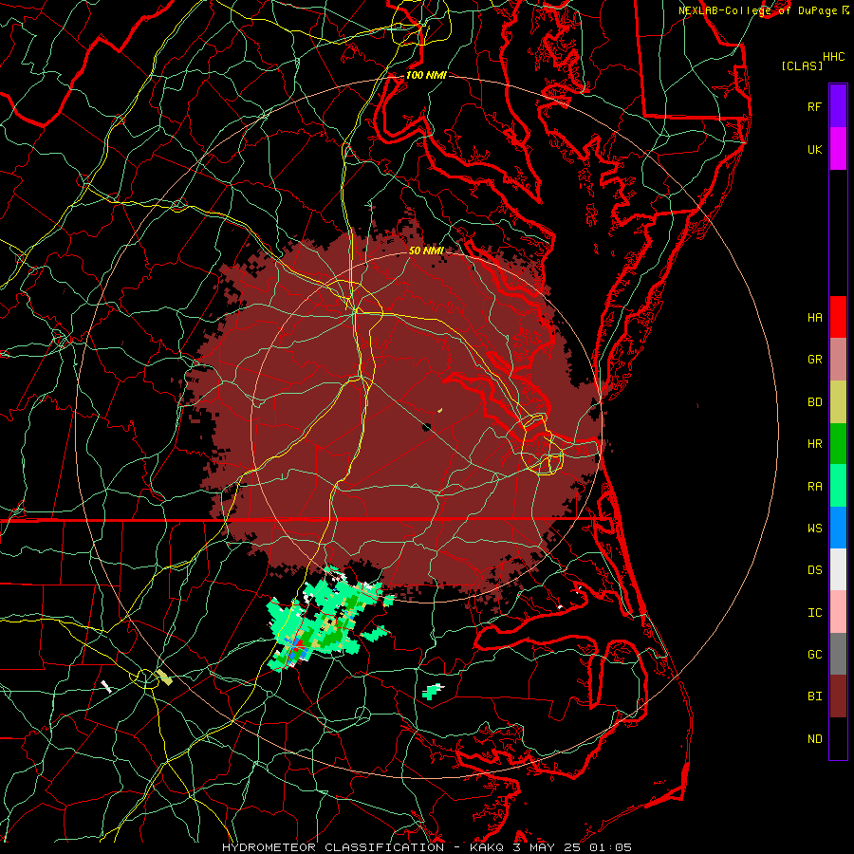Screen dimensions: 854x854
Task: Click the GC legend label
Action: (814, 655)
